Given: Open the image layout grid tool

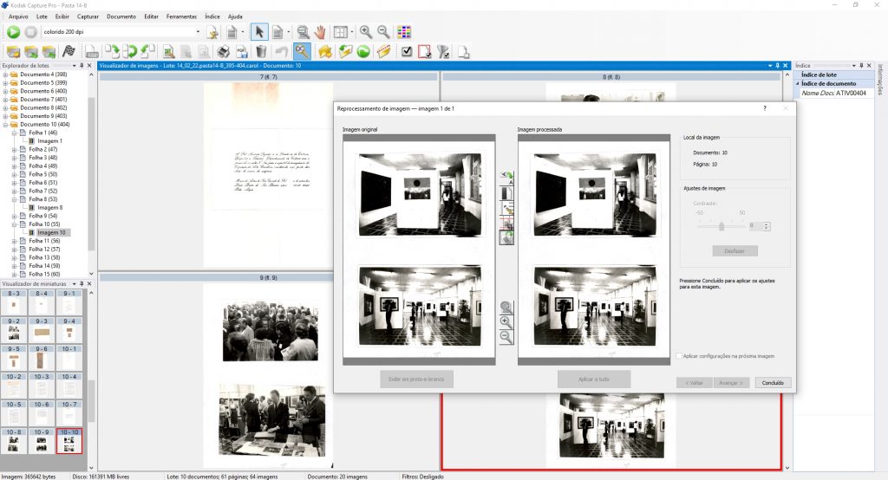Looking at the screenshot, I should (341, 32).
